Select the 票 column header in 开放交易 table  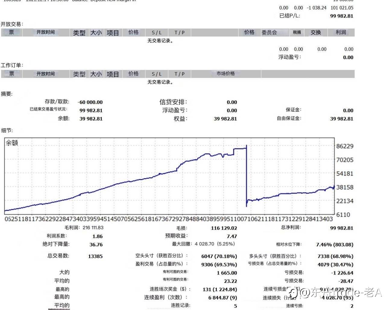pos(11,32)
